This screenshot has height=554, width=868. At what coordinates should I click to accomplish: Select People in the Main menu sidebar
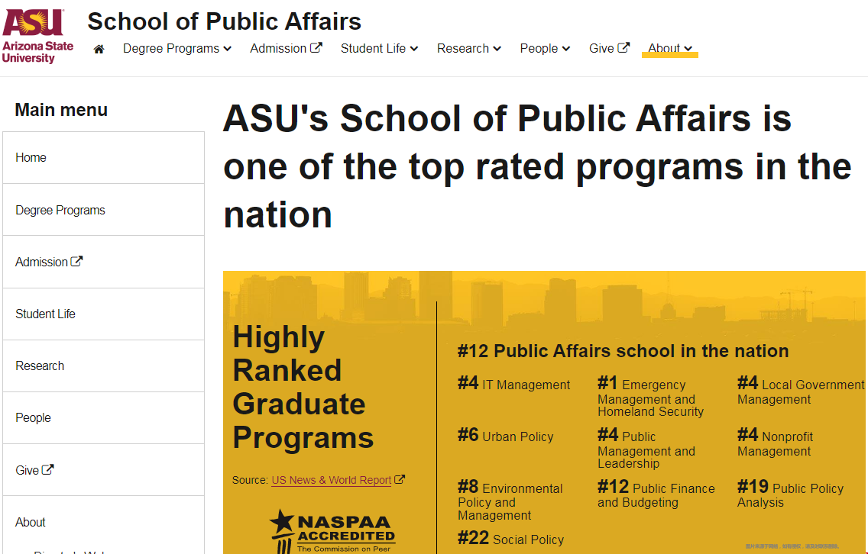point(103,418)
